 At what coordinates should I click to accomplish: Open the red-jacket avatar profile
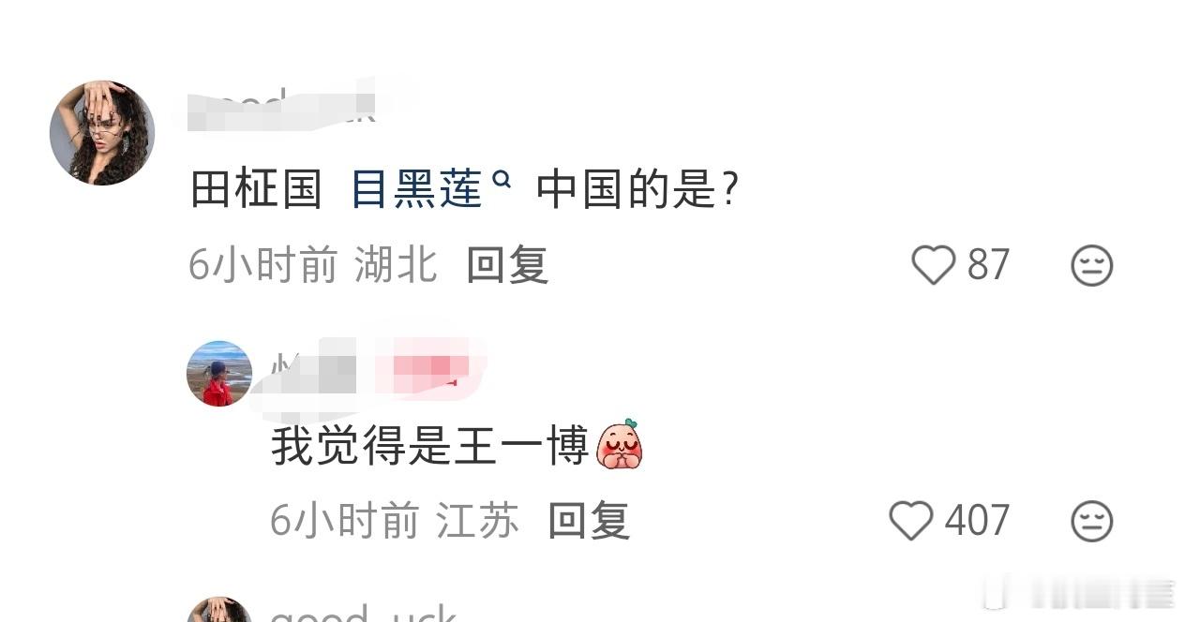(219, 373)
